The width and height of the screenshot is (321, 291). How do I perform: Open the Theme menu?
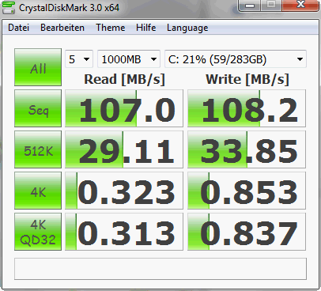pos(111,28)
